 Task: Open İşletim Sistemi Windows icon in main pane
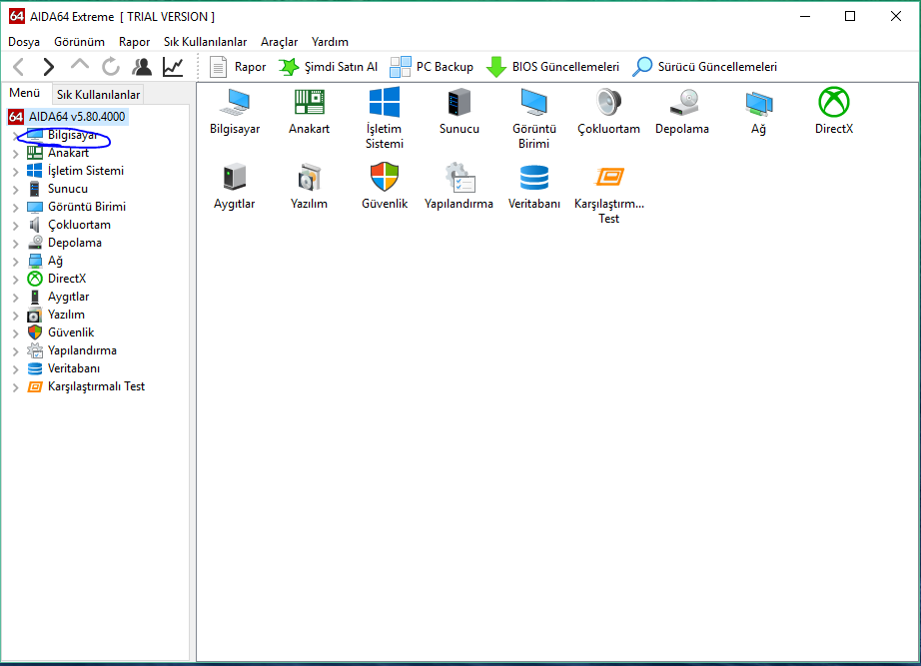click(385, 102)
